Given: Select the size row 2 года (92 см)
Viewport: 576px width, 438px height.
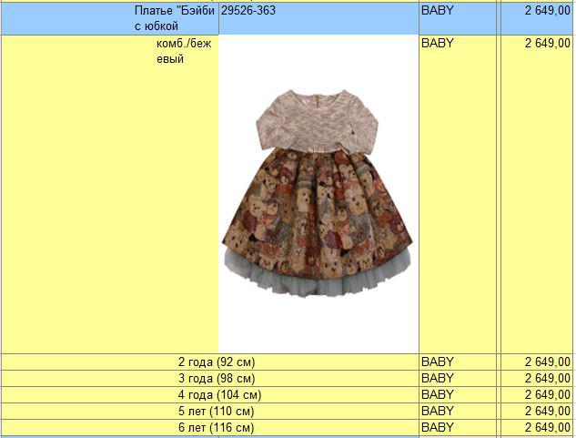Looking at the screenshot, I should (217, 362).
